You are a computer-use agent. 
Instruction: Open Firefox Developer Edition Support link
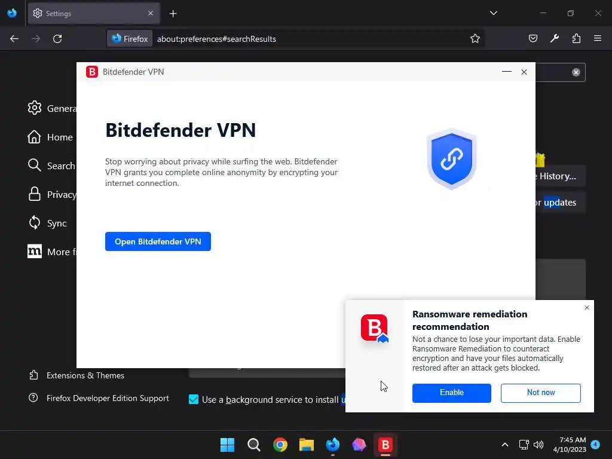click(x=99, y=398)
